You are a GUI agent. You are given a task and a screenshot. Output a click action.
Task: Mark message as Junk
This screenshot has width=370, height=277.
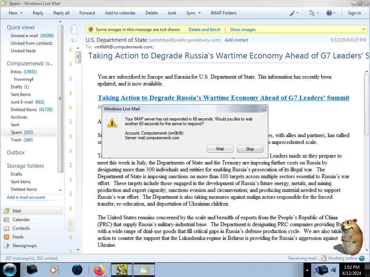[172, 13]
